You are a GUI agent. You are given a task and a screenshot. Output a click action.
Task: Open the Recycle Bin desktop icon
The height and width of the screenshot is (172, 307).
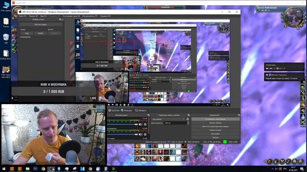(x=6, y=38)
